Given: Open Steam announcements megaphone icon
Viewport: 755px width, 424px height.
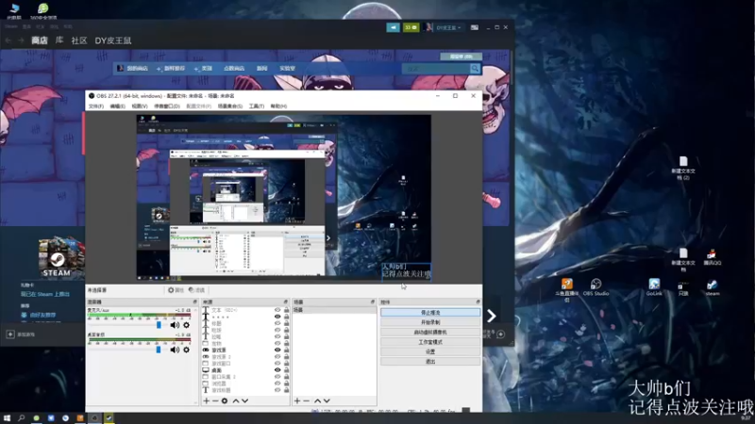Looking at the screenshot, I should pyautogui.click(x=393, y=27).
